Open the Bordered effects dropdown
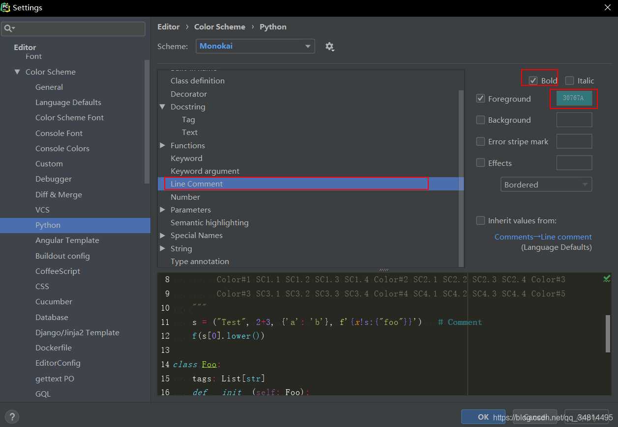Viewport: 618px width, 427px height. tap(546, 185)
